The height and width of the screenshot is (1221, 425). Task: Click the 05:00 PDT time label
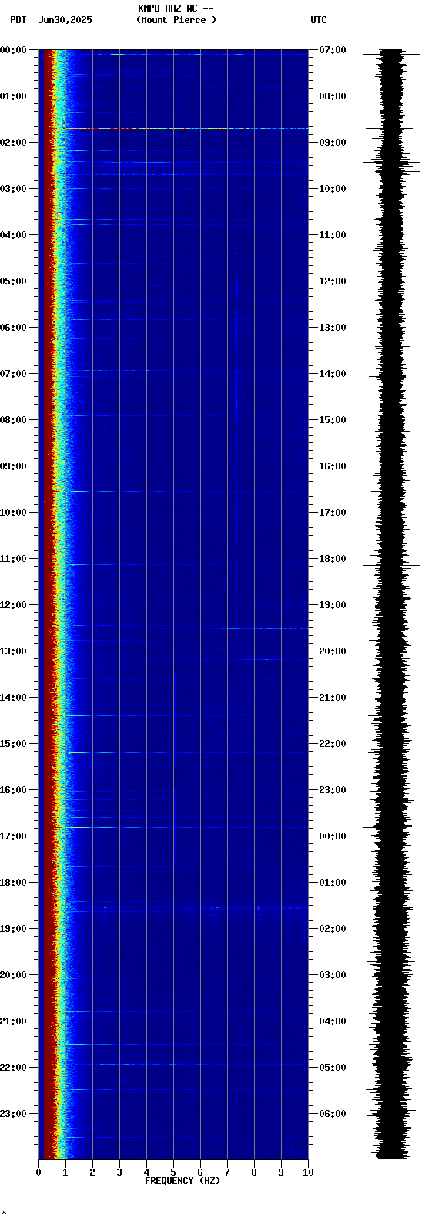(x=13, y=281)
